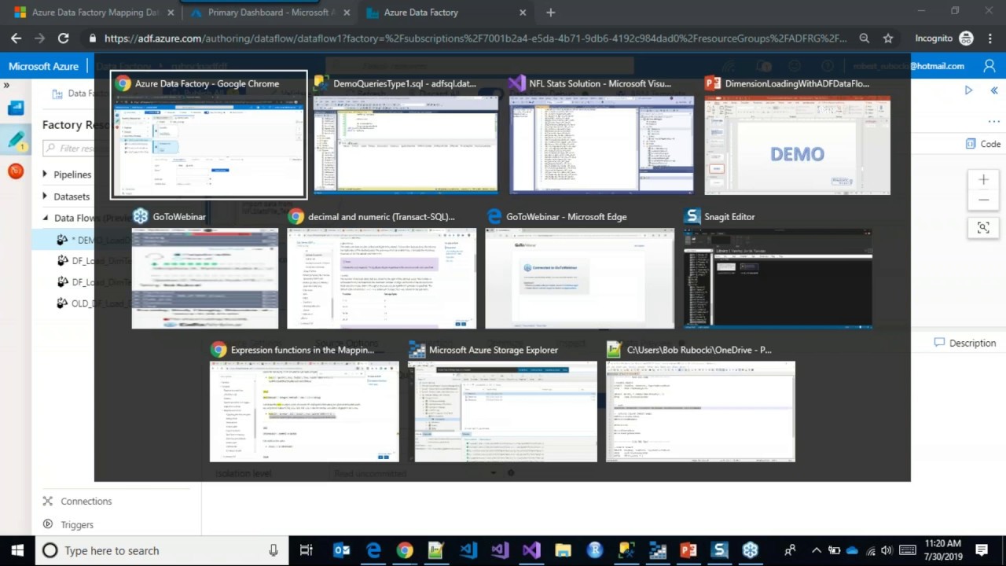1006x566 pixels.
Task: Open Task View from the taskbar
Action: (307, 550)
